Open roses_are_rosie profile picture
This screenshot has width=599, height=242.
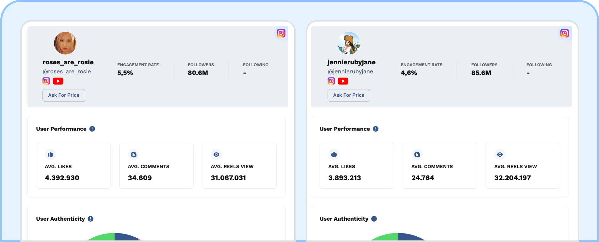click(x=65, y=43)
